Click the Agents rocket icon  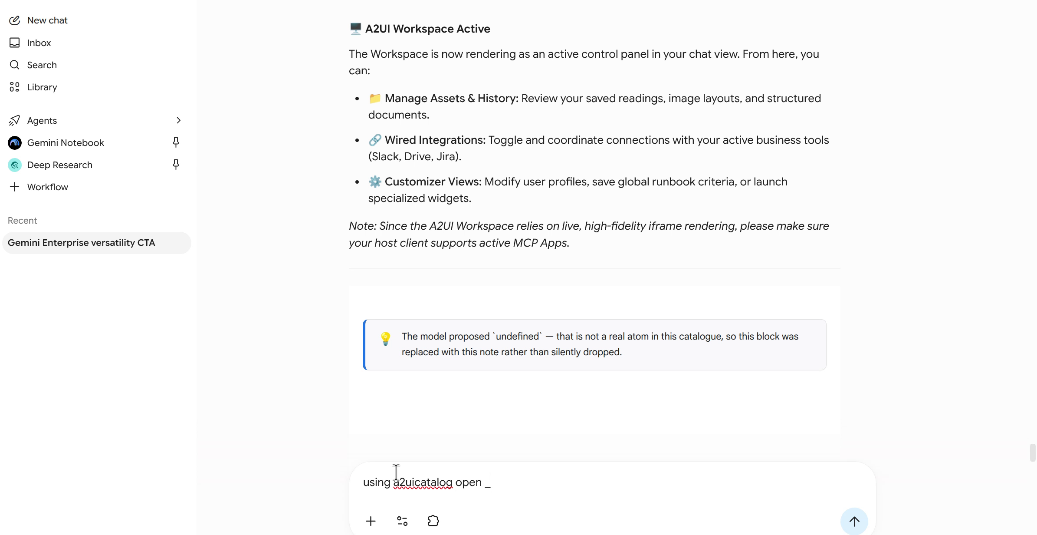tap(14, 120)
